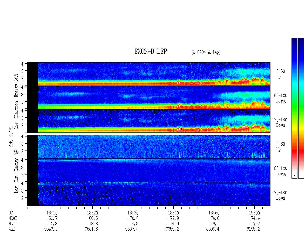Select the 19:00 time tick label

coord(255,213)
